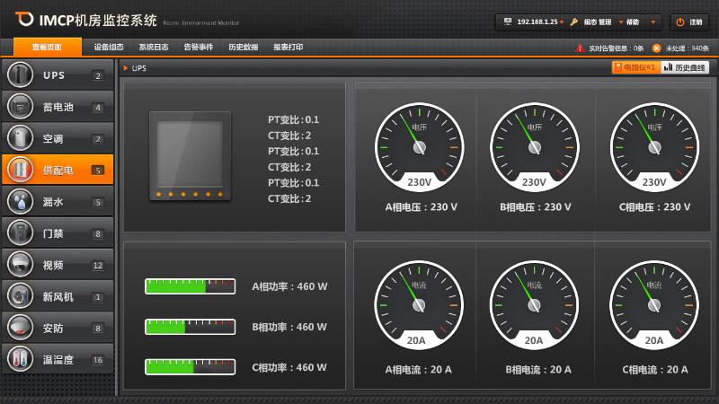Viewport: 719px width, 404px height.
Task: Select the 视频 camera icon
Action: coord(20,265)
